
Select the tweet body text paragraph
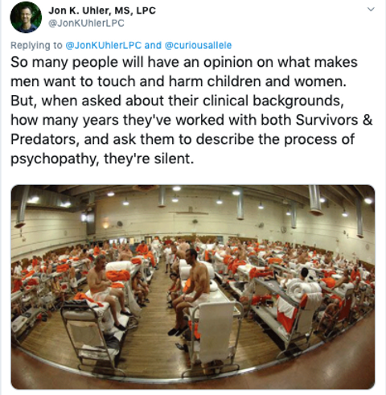(191, 110)
